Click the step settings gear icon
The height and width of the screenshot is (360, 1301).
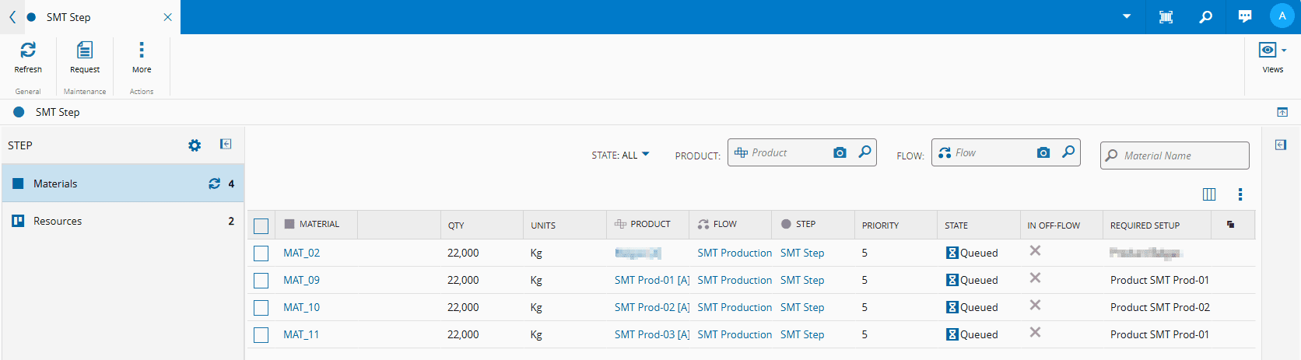[195, 145]
